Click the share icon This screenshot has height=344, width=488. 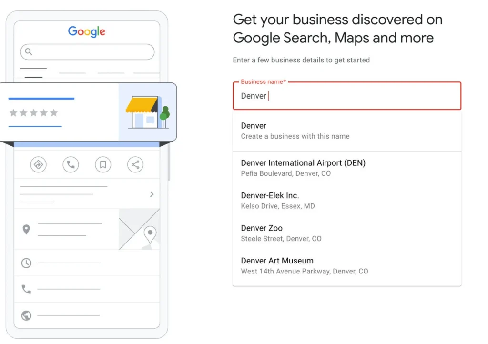coord(135,164)
